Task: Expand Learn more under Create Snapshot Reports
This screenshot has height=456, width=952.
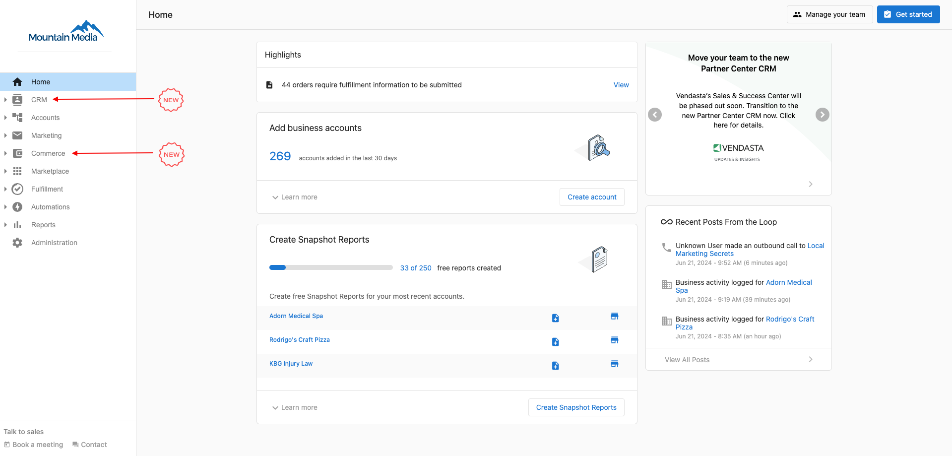Action: click(295, 407)
